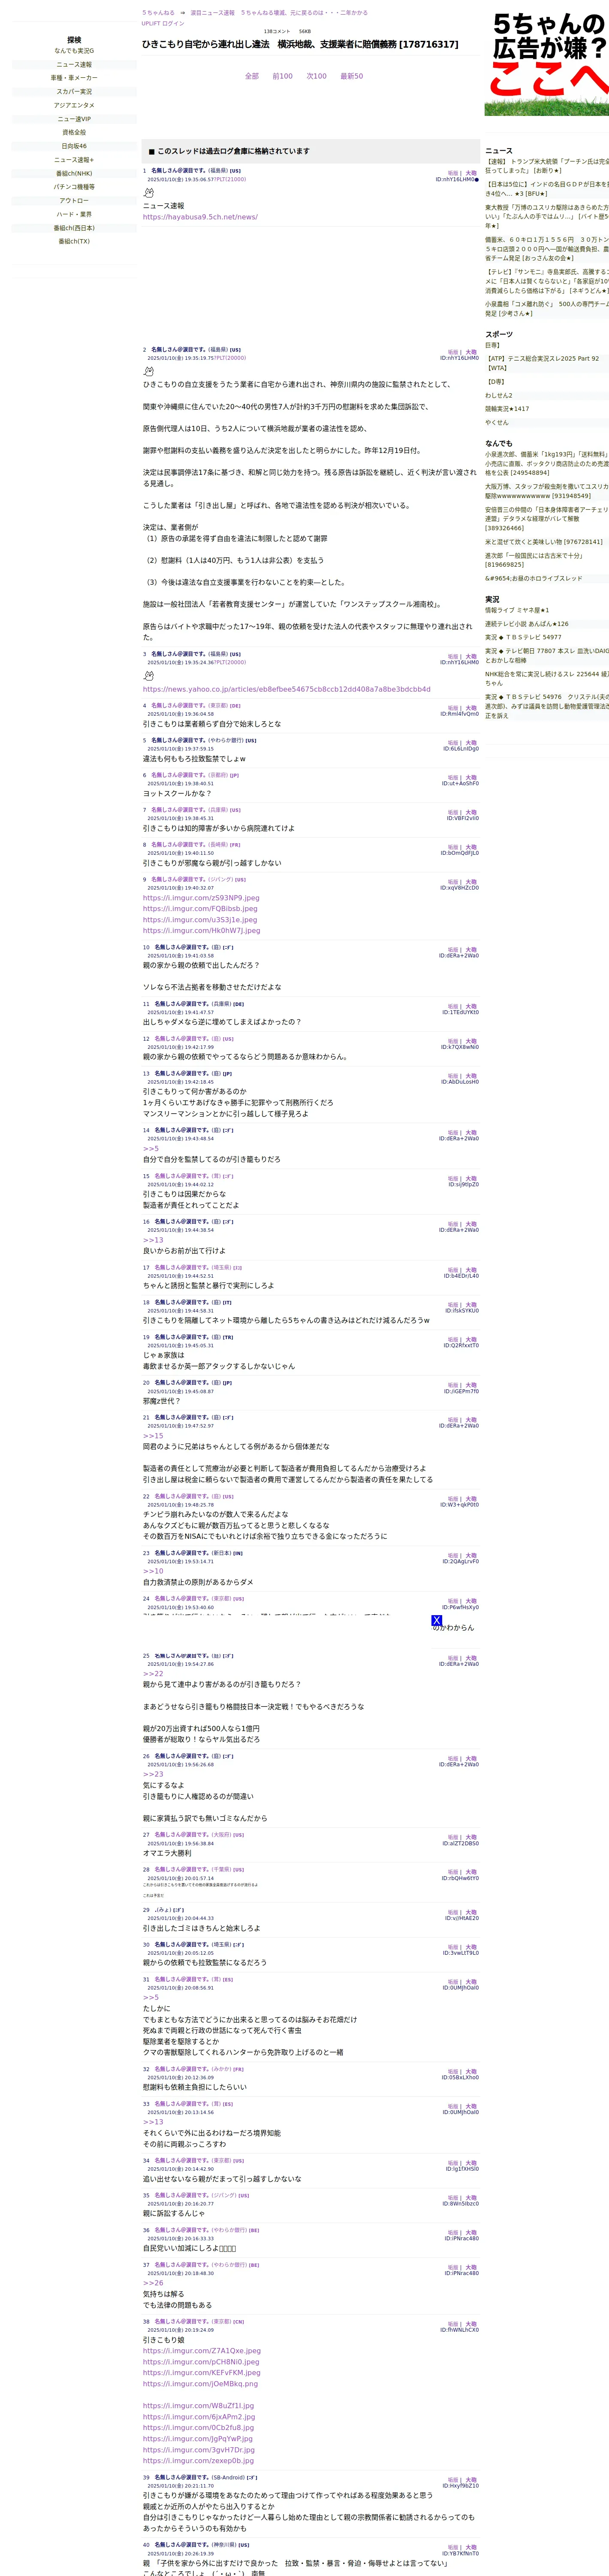Screen dimensions: 609x2576
Task: Open 番組ch(NHK) in the sidebar
Action: pyautogui.click(x=74, y=173)
